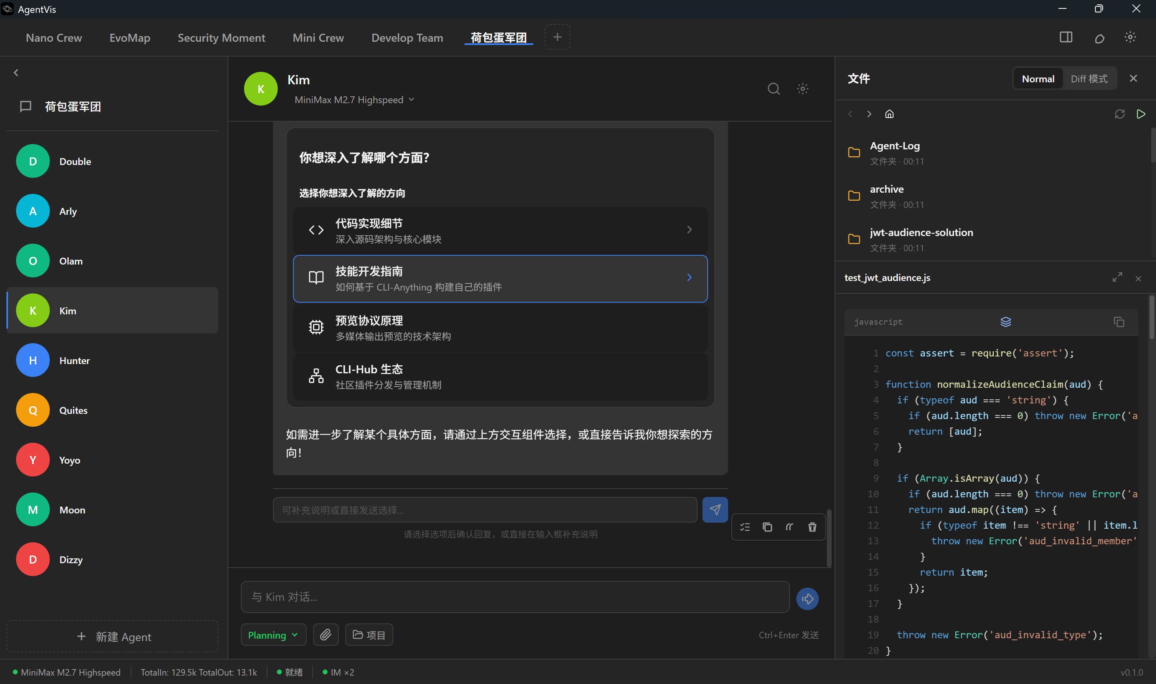Select agent Dizzy
The image size is (1156, 684).
click(x=112, y=560)
